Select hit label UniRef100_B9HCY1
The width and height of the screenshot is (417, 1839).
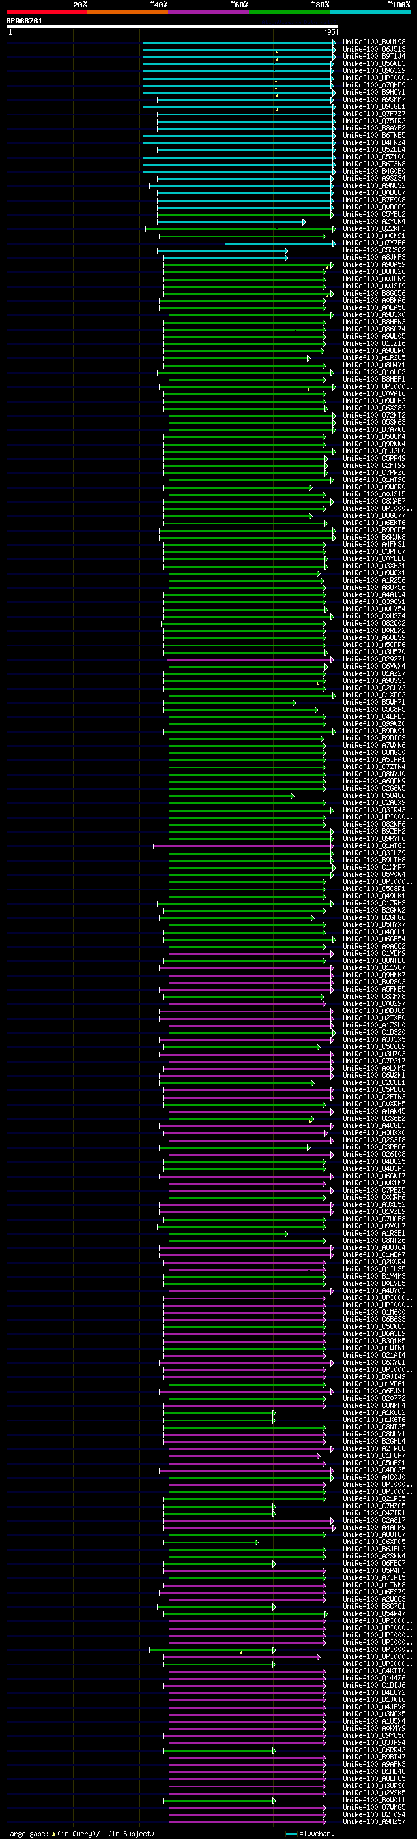(374, 92)
